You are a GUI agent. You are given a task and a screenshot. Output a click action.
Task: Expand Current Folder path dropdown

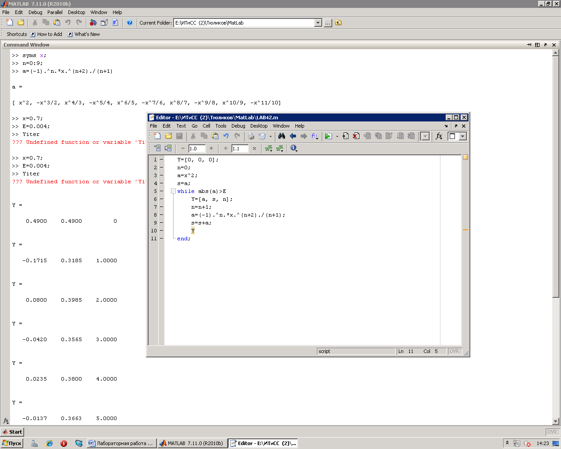pyautogui.click(x=318, y=23)
